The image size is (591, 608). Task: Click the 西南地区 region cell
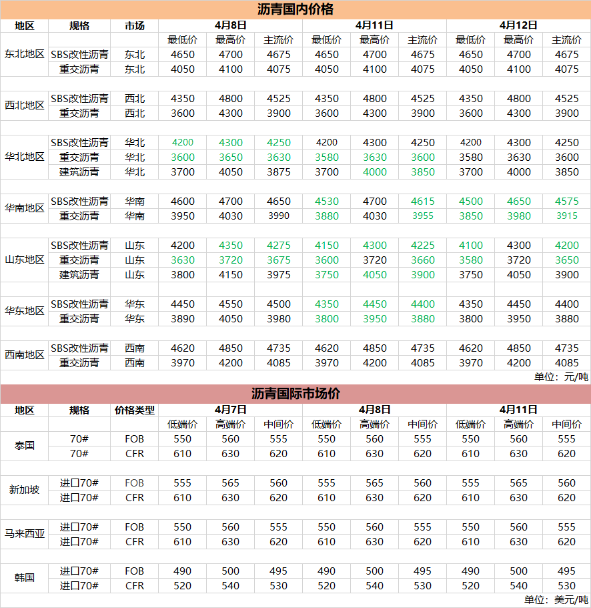point(25,355)
